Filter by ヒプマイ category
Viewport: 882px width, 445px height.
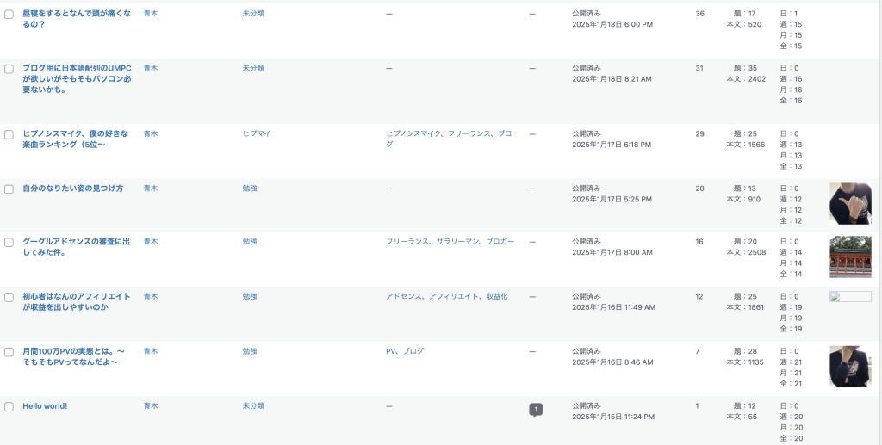pos(256,134)
